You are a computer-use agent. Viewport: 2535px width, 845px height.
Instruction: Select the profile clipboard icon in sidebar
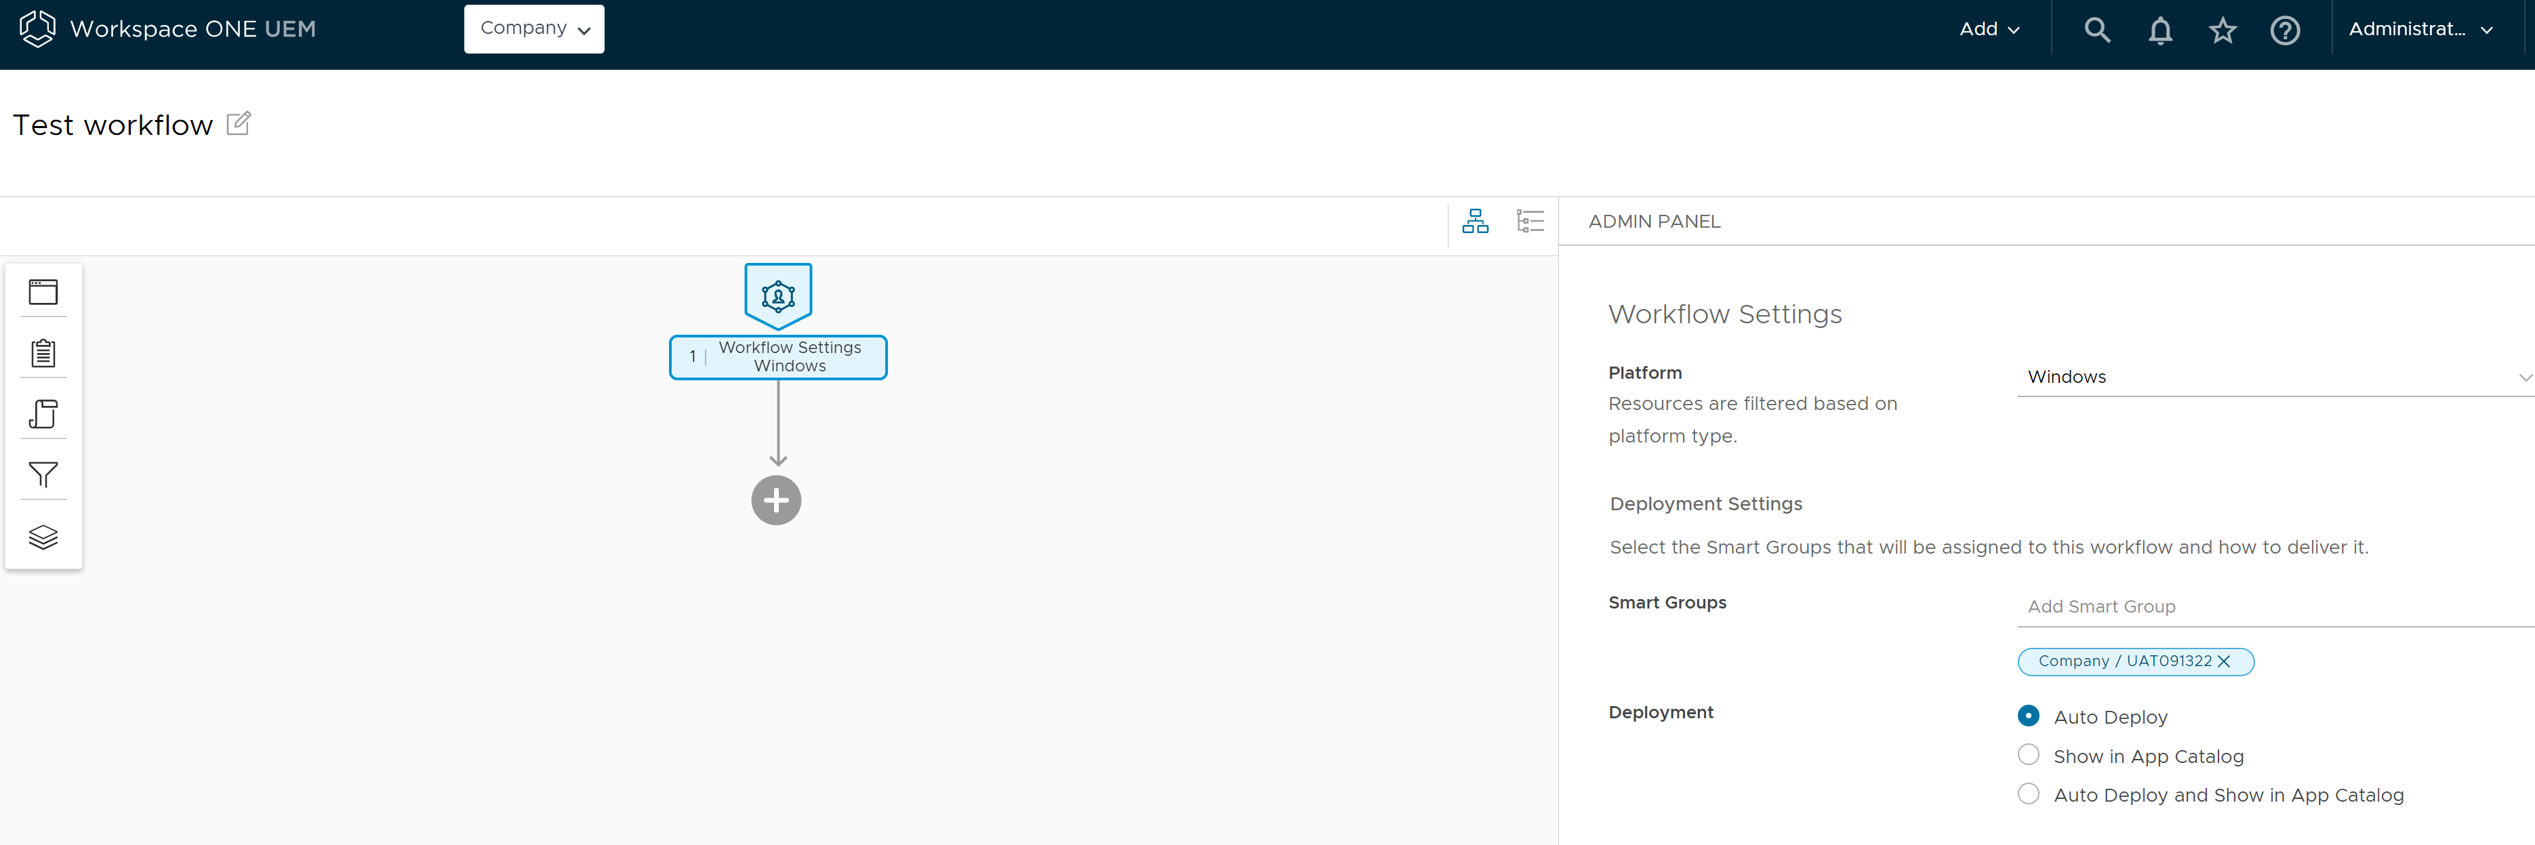43,352
